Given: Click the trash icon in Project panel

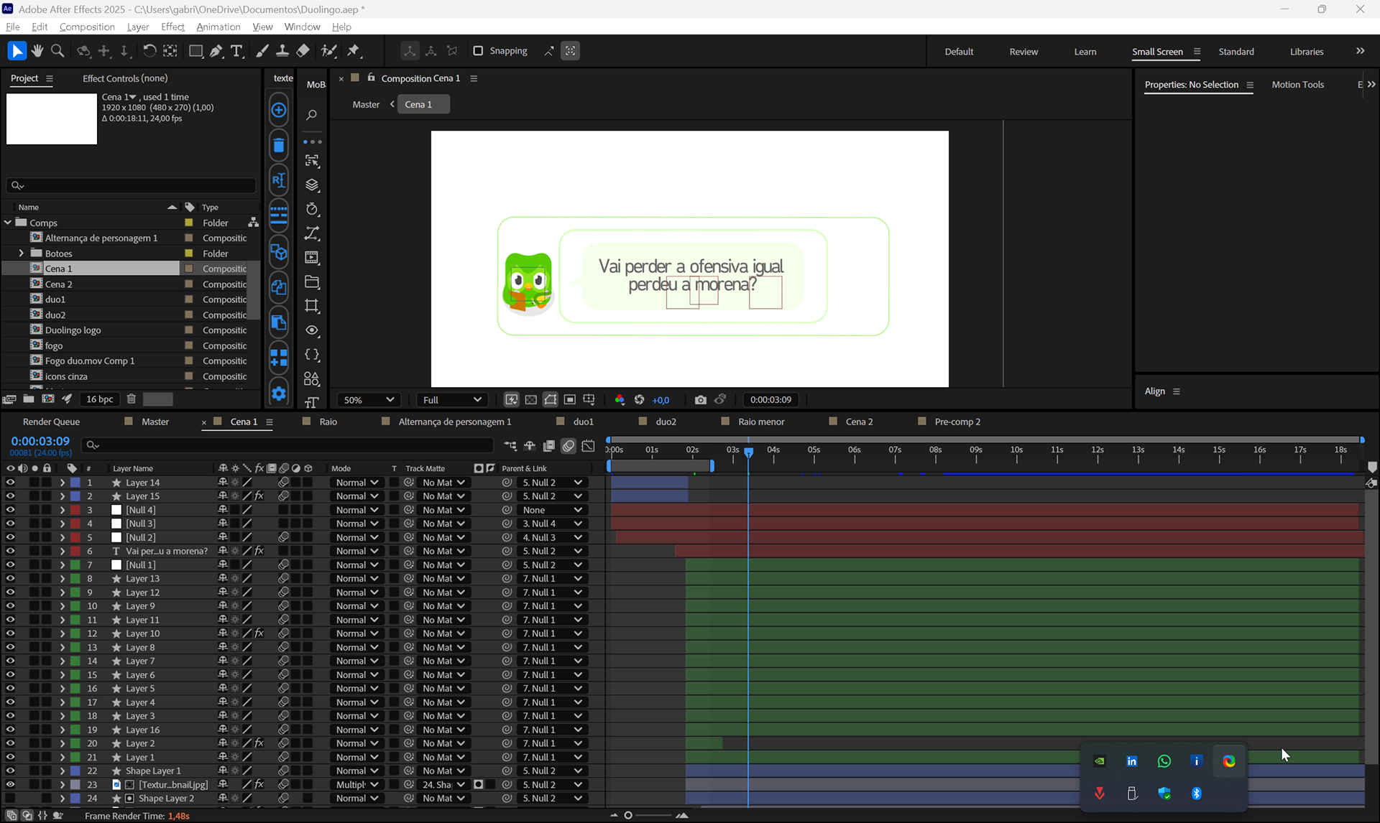Looking at the screenshot, I should tap(132, 399).
